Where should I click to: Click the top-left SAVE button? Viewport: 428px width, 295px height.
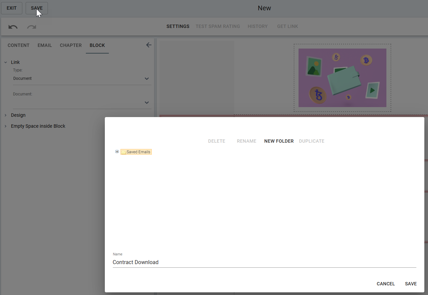point(37,8)
